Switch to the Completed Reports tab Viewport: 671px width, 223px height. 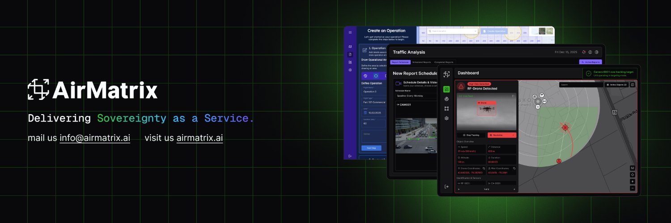444,62
